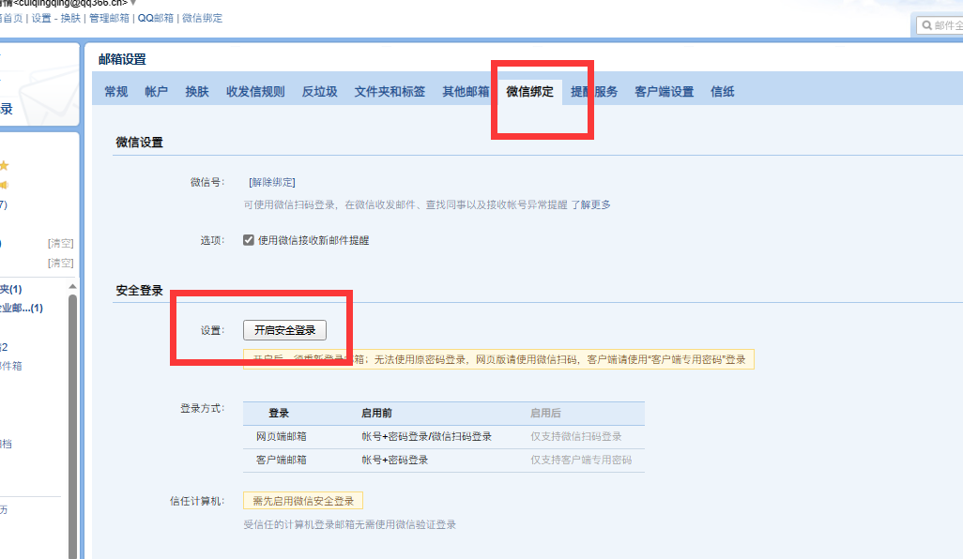
Task: Open the 了解更多 link
Action: (592, 204)
